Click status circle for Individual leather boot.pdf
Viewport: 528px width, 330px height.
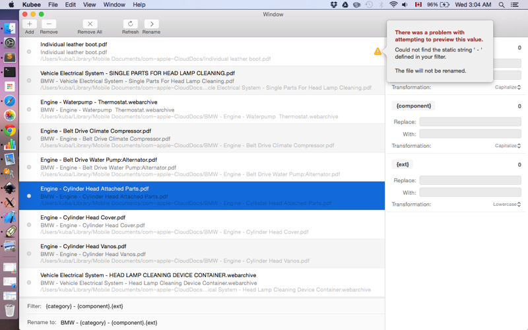pyautogui.click(x=29, y=51)
